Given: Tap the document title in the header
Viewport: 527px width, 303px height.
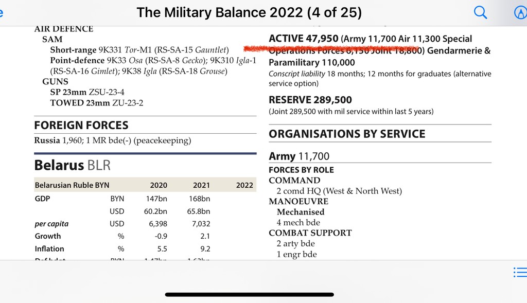Looking at the screenshot, I should 249,13.
